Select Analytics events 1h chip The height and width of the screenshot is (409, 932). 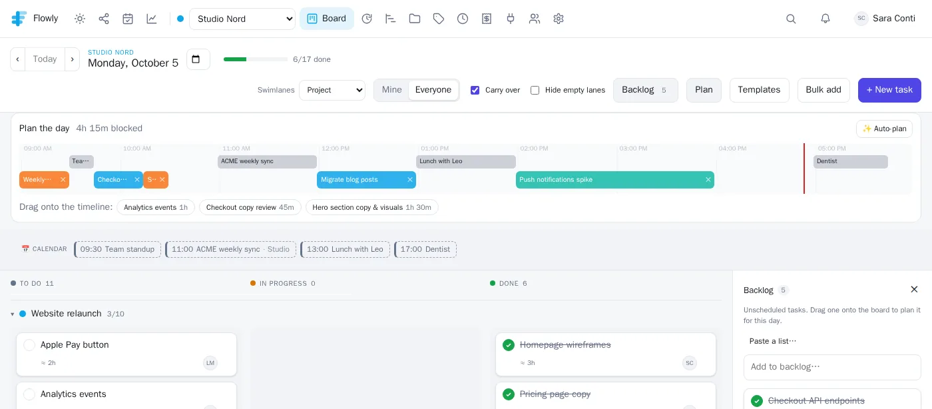tap(156, 207)
